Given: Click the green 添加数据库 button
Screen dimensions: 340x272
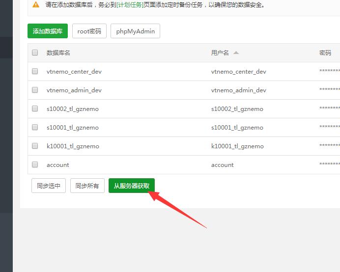Looking at the screenshot, I should [48, 31].
